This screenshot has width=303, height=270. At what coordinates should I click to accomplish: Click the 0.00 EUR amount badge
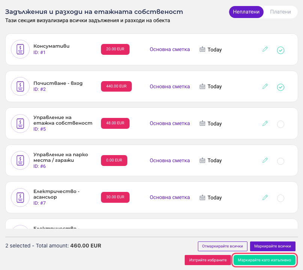(x=114, y=160)
